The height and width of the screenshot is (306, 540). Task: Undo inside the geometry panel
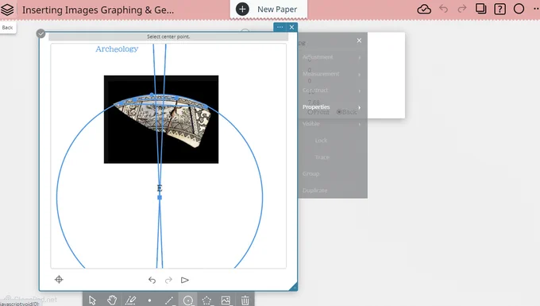[152, 280]
